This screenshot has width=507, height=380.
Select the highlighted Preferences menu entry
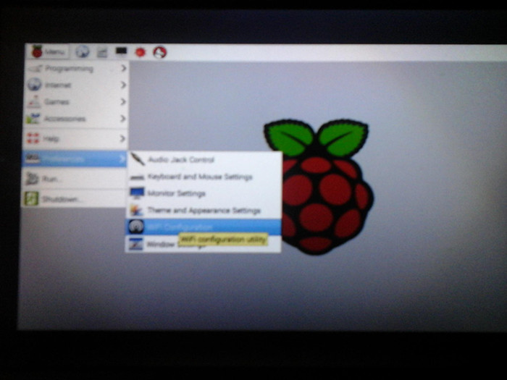tap(75, 159)
